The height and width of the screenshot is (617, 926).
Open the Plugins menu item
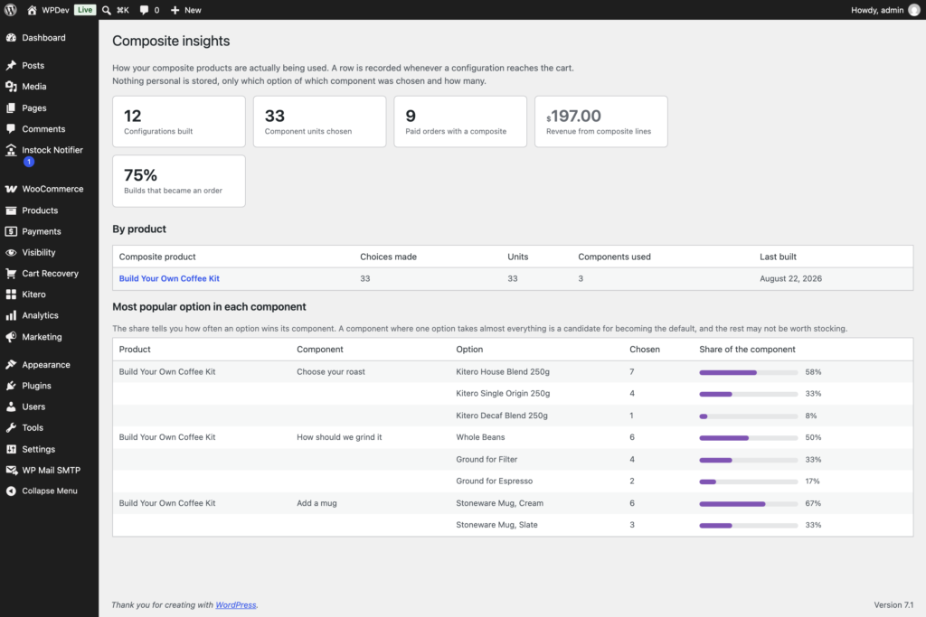[x=49, y=386]
